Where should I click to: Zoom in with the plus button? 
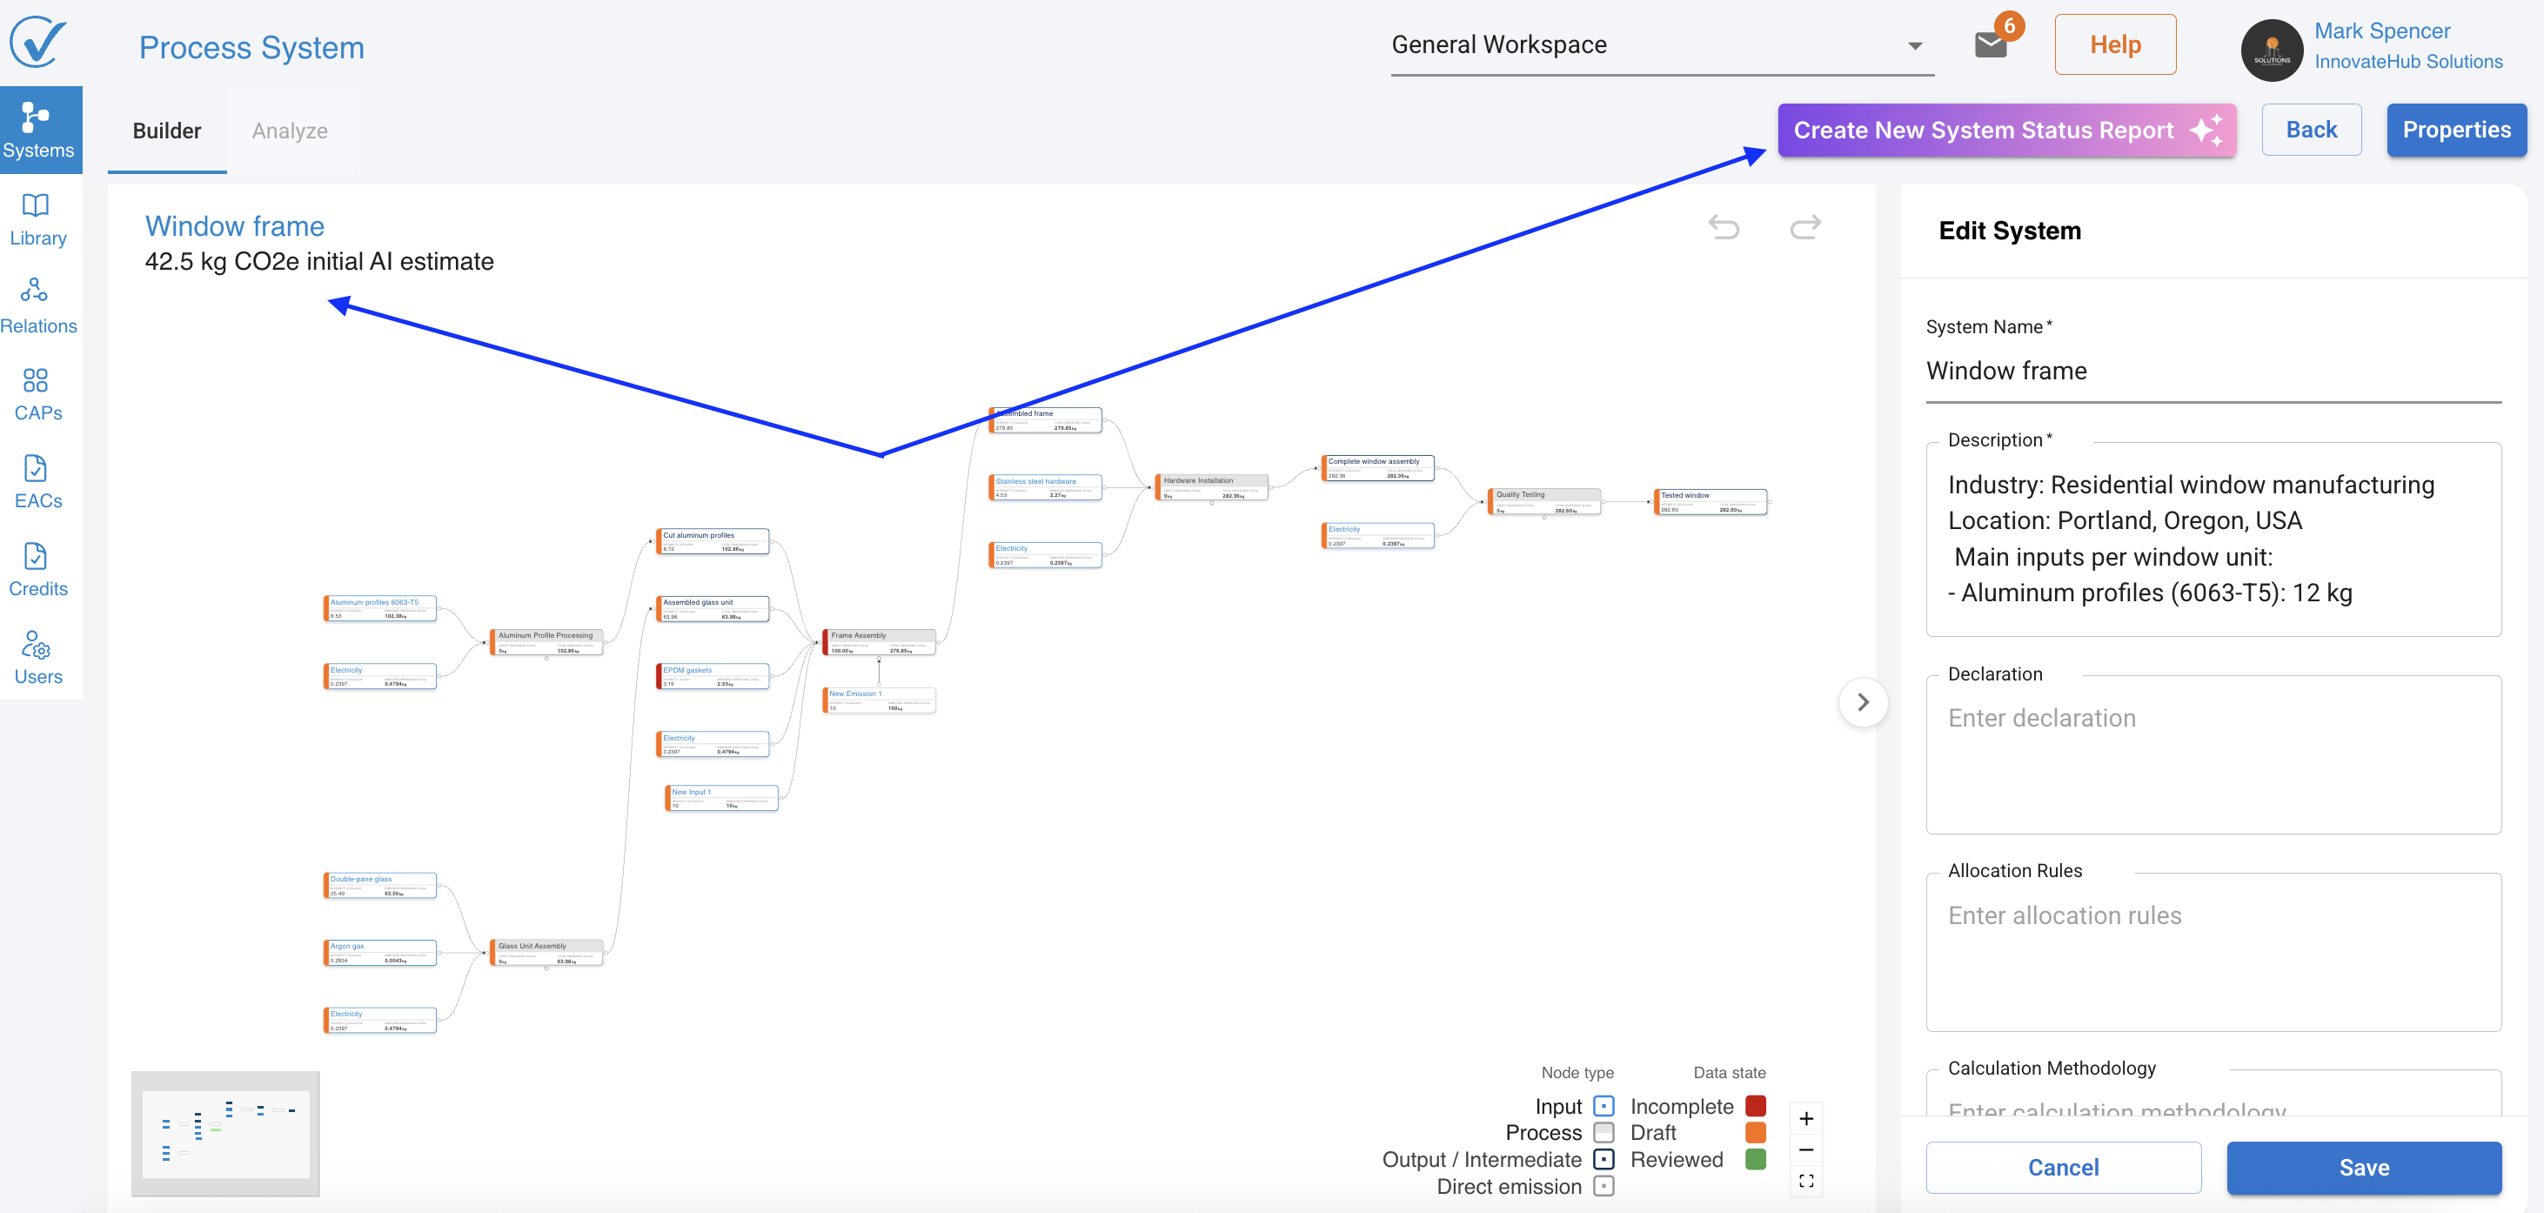point(1805,1119)
